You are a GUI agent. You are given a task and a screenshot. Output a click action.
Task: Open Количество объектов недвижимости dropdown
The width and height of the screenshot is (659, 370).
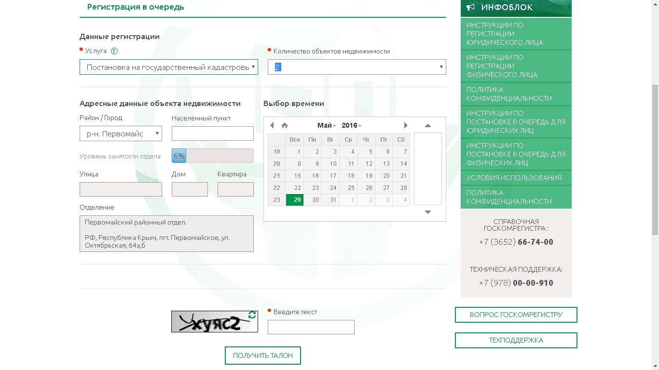[x=357, y=67]
